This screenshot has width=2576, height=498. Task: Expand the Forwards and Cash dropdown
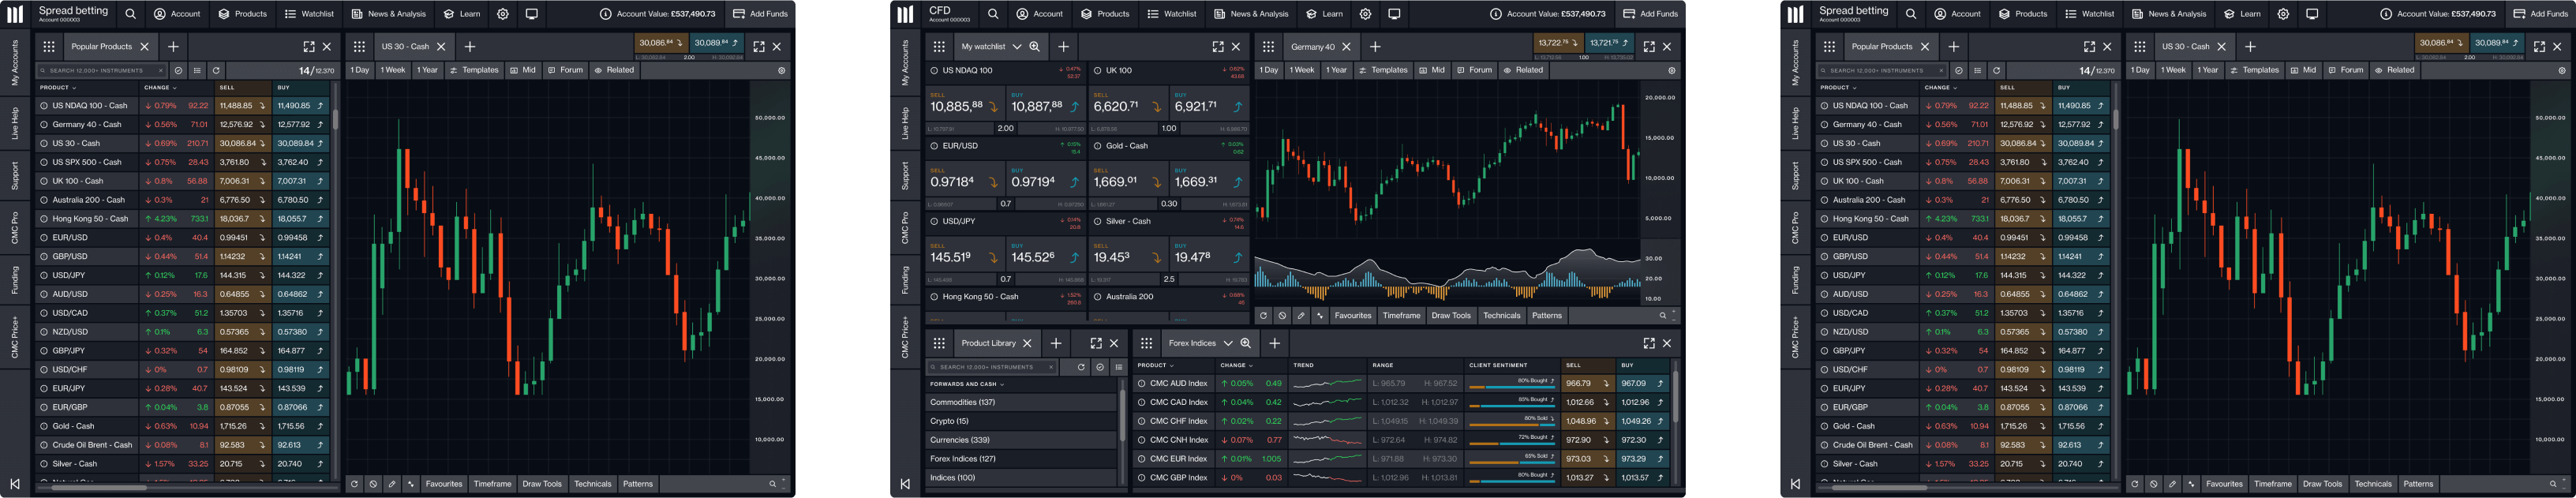1001,385
